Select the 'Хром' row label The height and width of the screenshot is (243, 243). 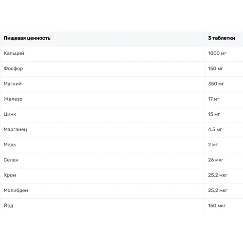10,175
